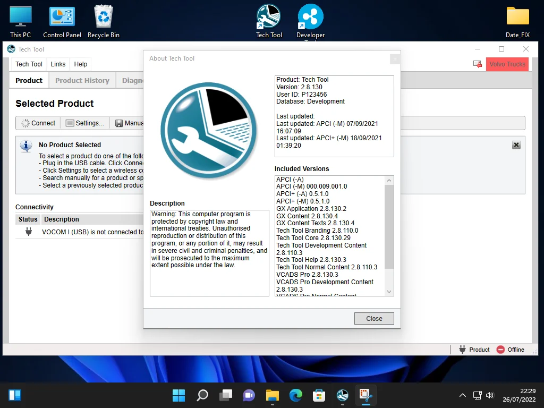The image size is (544, 408).
Task: Click 'Version: 2.8.130' text
Action: (x=299, y=87)
